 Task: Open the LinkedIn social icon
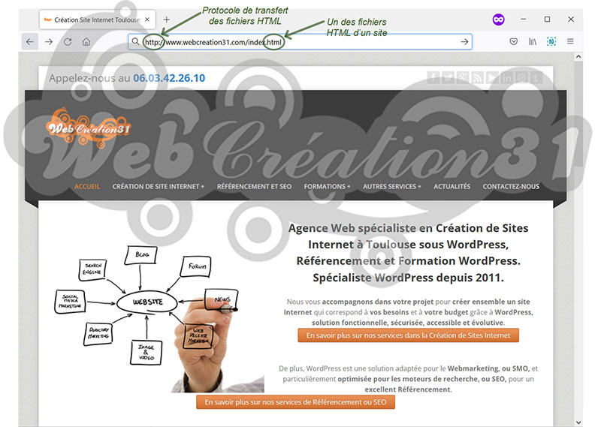pyautogui.click(x=506, y=78)
